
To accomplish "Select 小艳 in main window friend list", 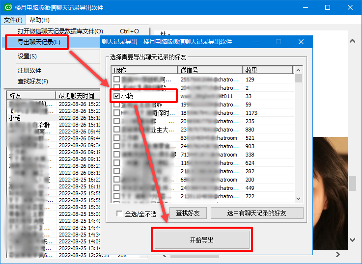I will tap(15, 118).
